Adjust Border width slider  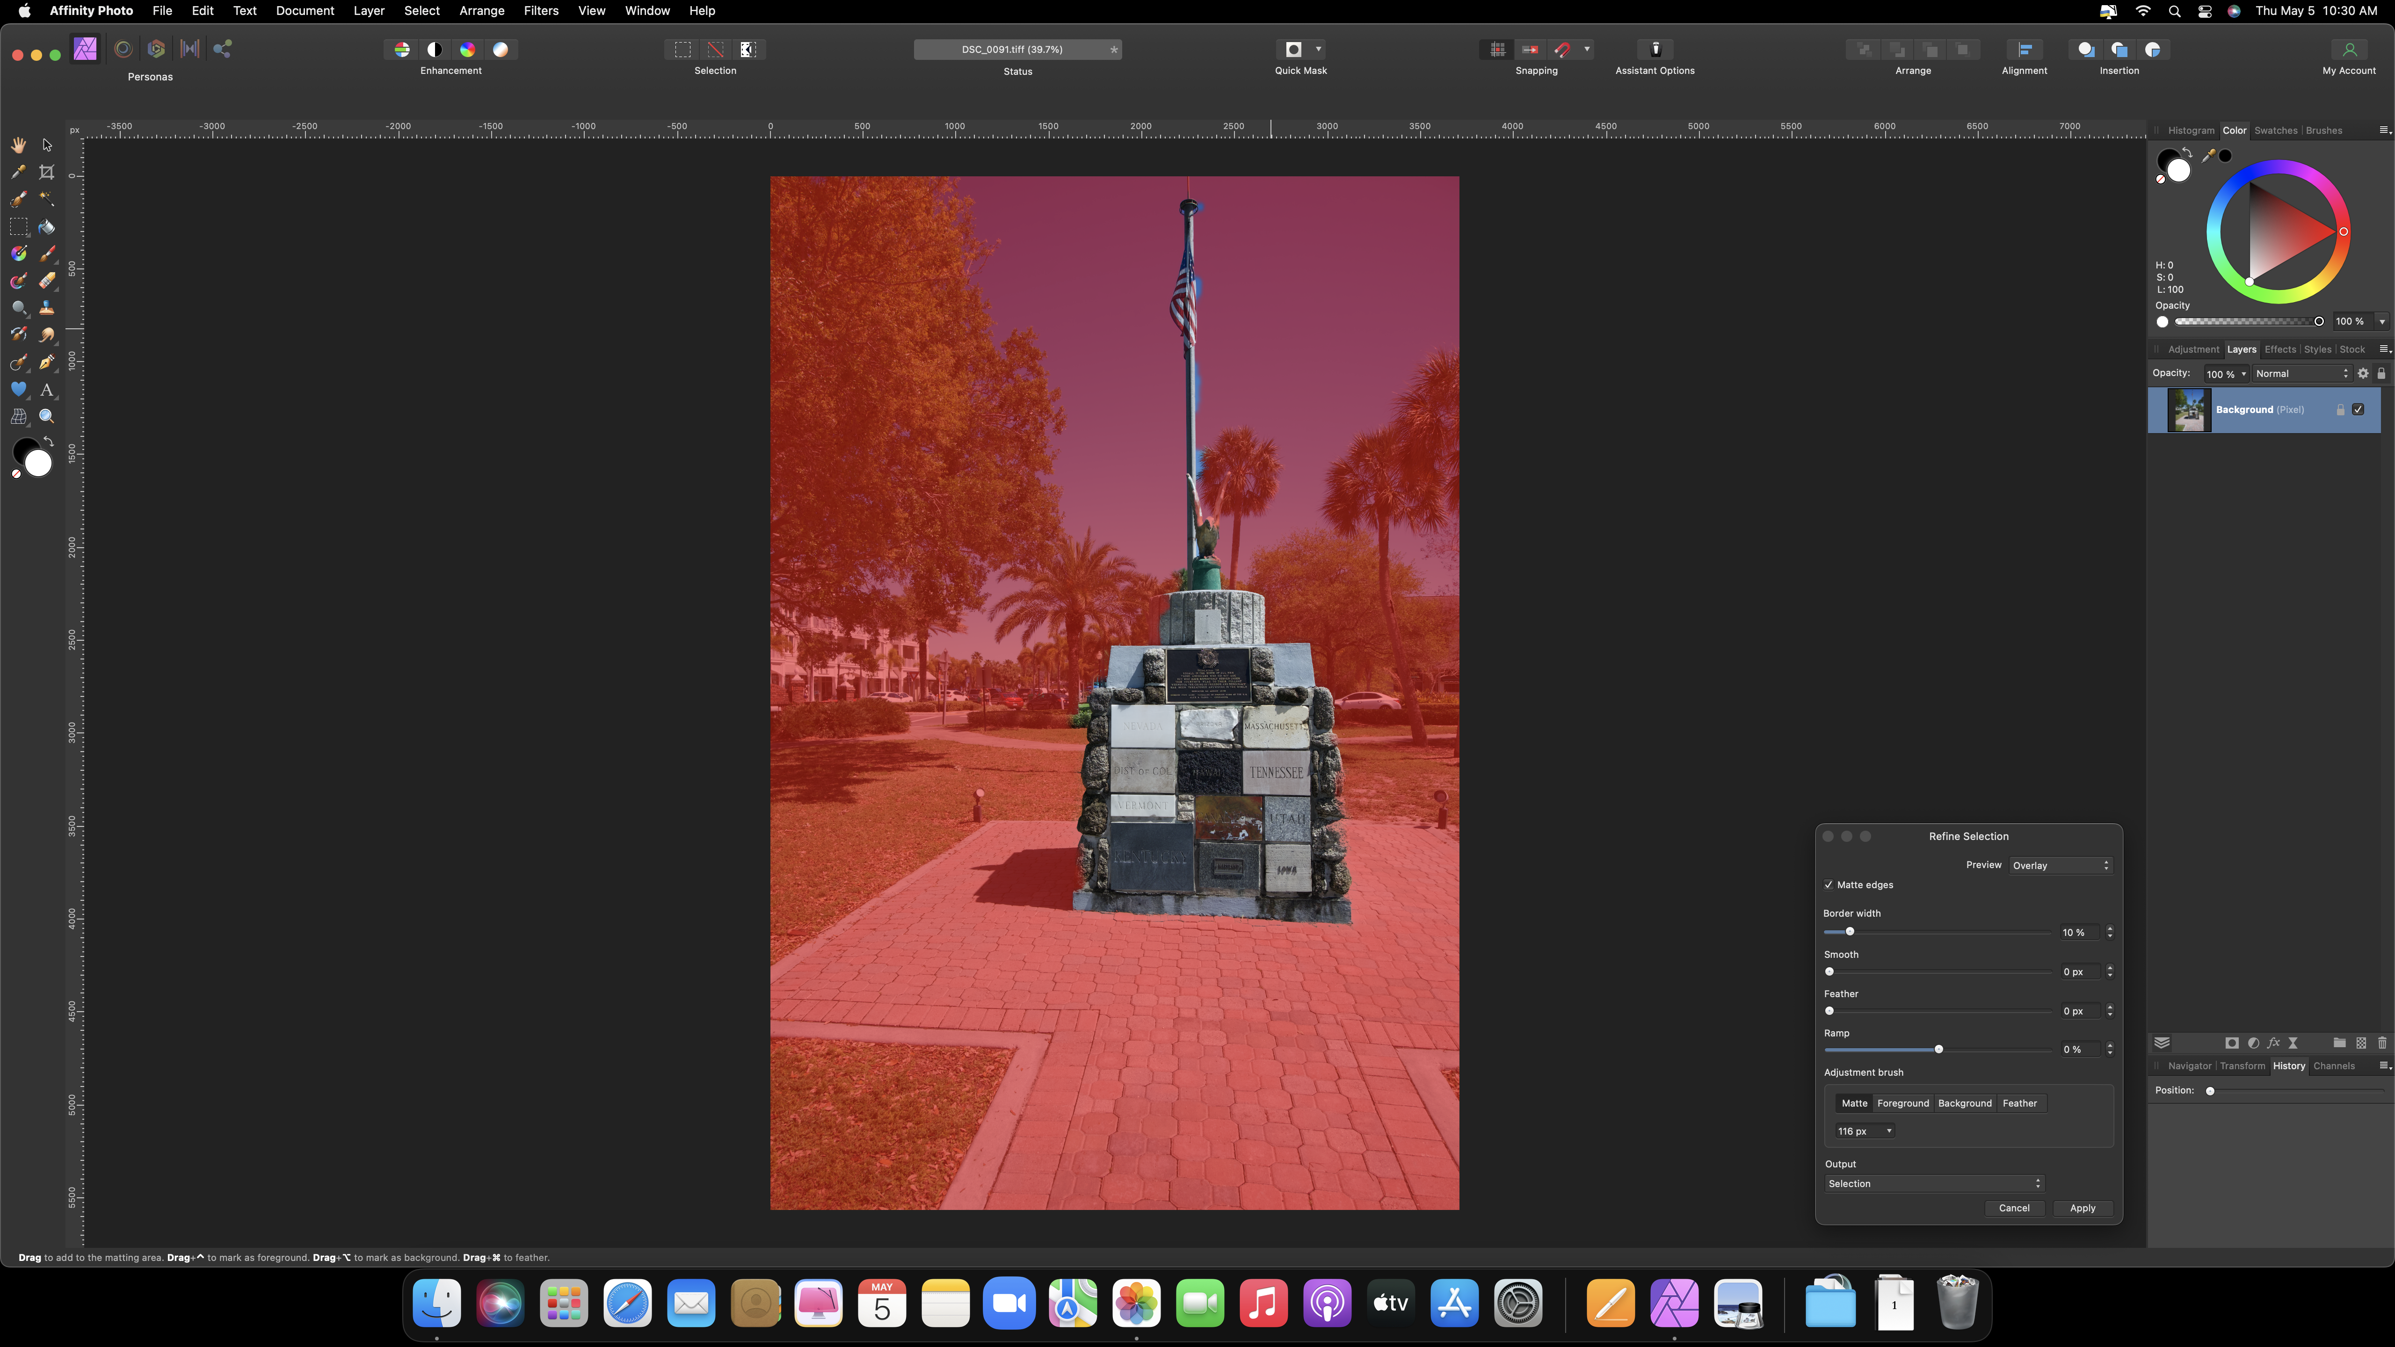(x=1849, y=932)
